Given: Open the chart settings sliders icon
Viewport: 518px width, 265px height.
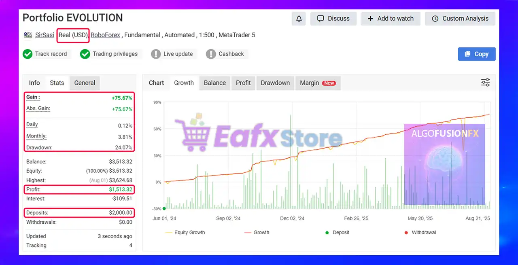Looking at the screenshot, I should click(486, 83).
